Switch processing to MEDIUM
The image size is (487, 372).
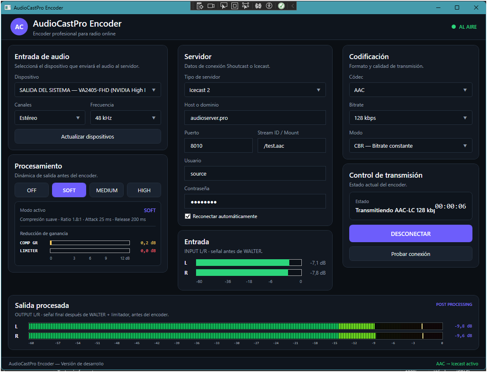pyautogui.click(x=107, y=190)
